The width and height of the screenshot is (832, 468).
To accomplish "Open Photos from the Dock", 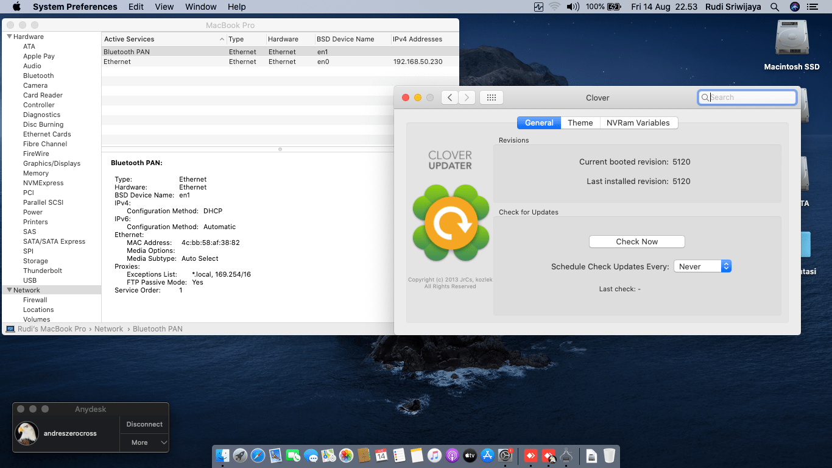I will pyautogui.click(x=346, y=455).
